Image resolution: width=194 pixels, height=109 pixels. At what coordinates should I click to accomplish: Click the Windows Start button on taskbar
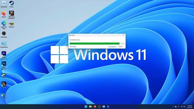click(x=86, y=107)
